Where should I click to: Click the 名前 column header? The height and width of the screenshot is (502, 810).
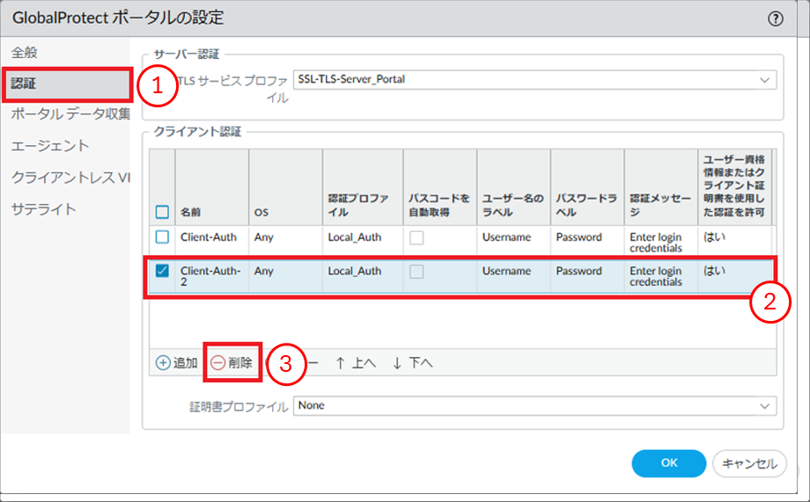191,212
